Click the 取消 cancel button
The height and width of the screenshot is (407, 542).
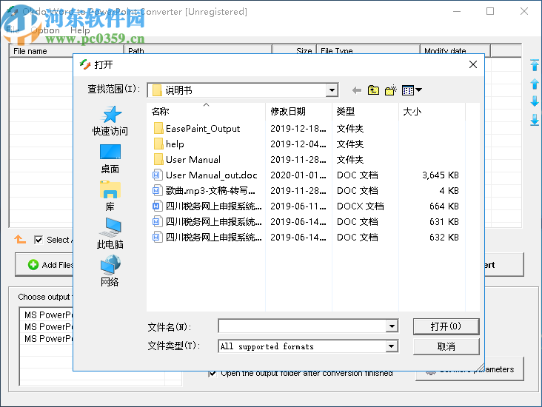(x=446, y=346)
